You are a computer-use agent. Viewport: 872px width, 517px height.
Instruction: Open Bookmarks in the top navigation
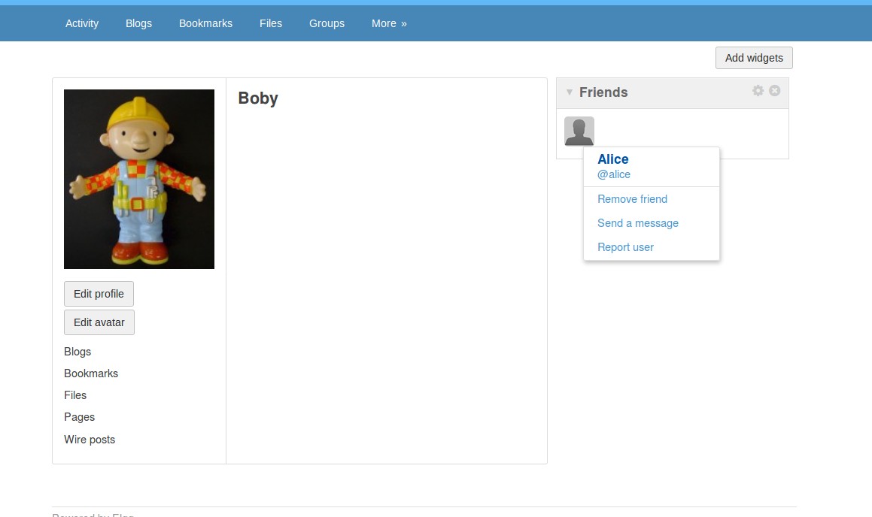coord(205,23)
